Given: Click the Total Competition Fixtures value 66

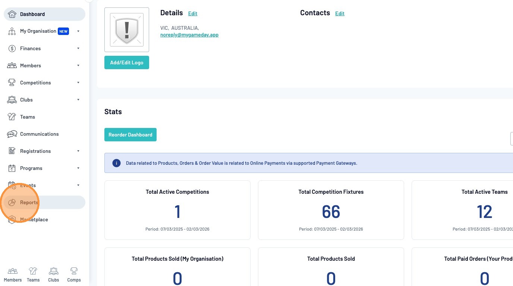Looking at the screenshot, I should pyautogui.click(x=331, y=212).
